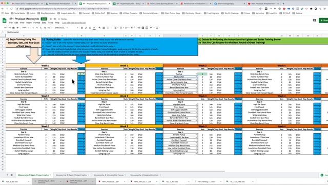Click the green Share button
The height and width of the screenshot is (185, 328).
click(323, 21)
